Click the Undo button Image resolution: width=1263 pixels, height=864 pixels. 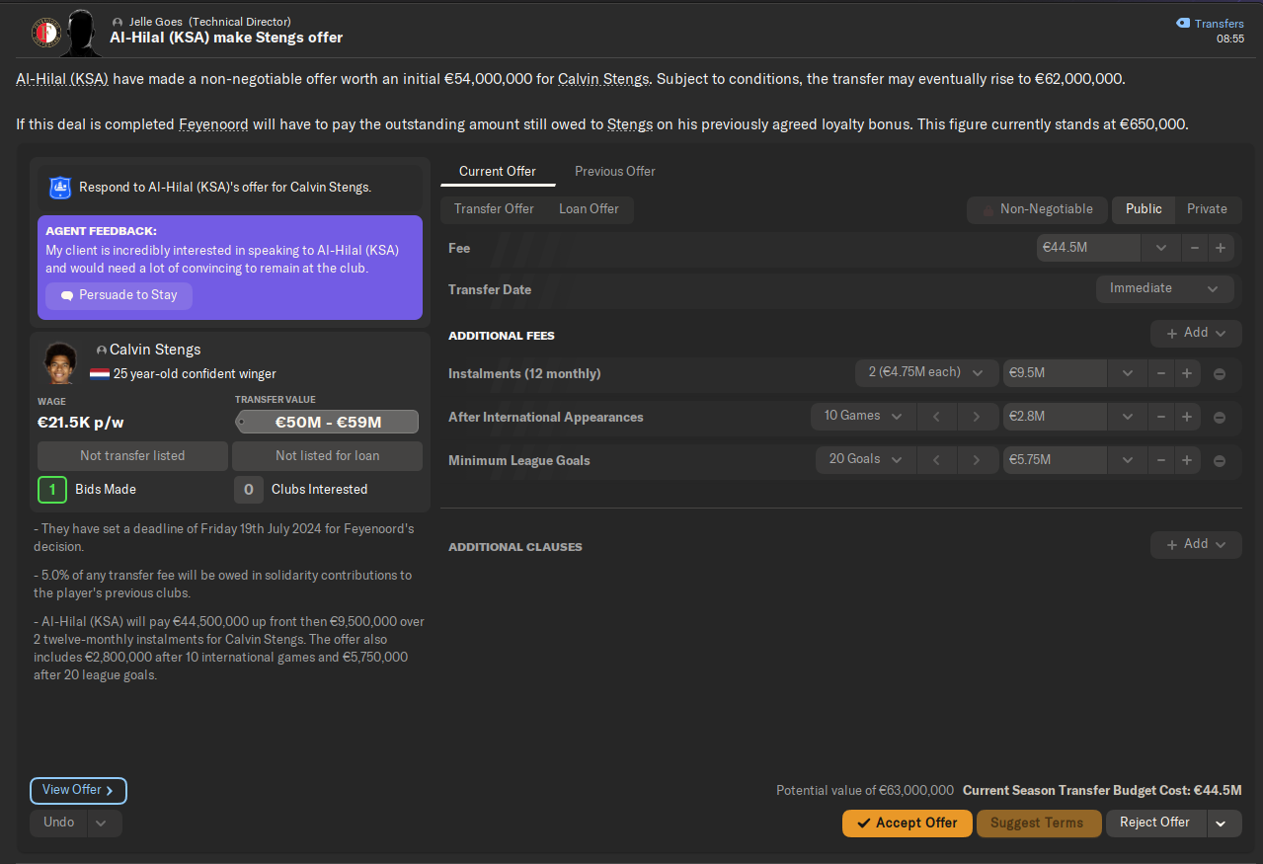pos(59,823)
